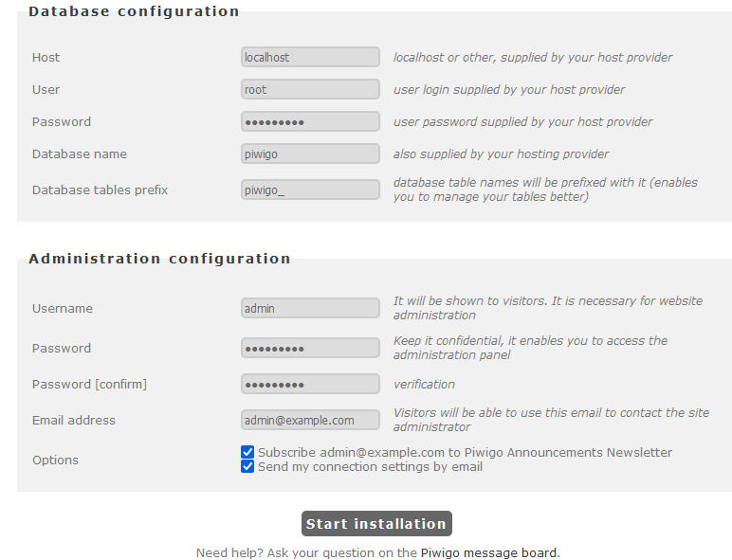Click the Password [confirm] input field
Viewport: 732px width, 560px height.
310,384
